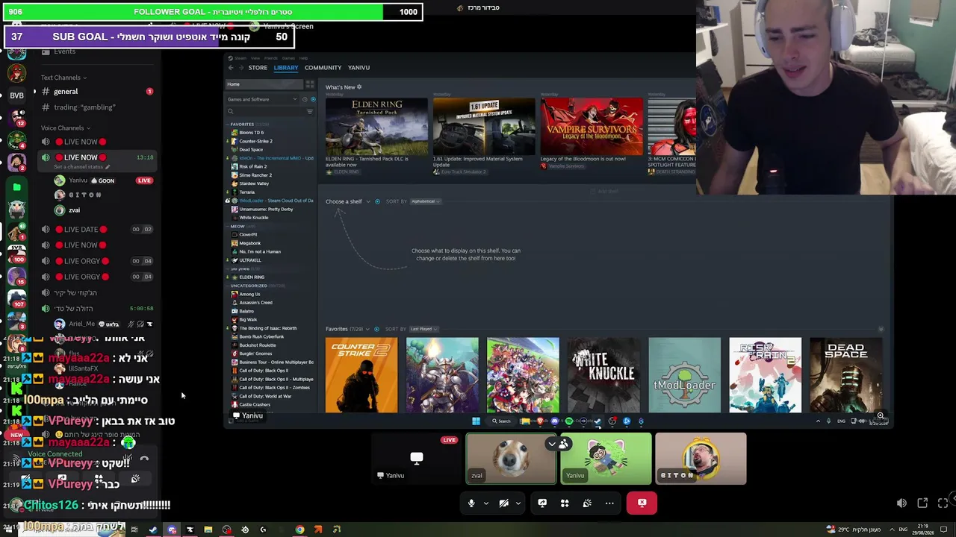The image size is (956, 537).
Task: Mute the microphone in Discord call
Action: coord(471,503)
